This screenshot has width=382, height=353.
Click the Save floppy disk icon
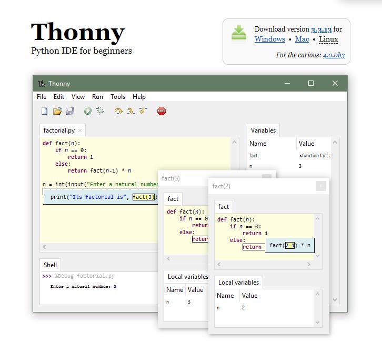point(70,111)
